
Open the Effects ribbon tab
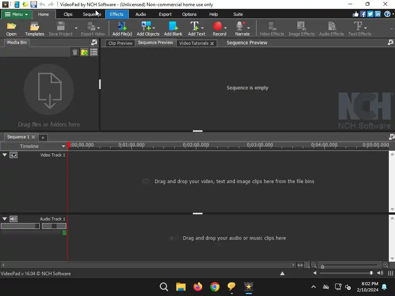pyautogui.click(x=116, y=14)
